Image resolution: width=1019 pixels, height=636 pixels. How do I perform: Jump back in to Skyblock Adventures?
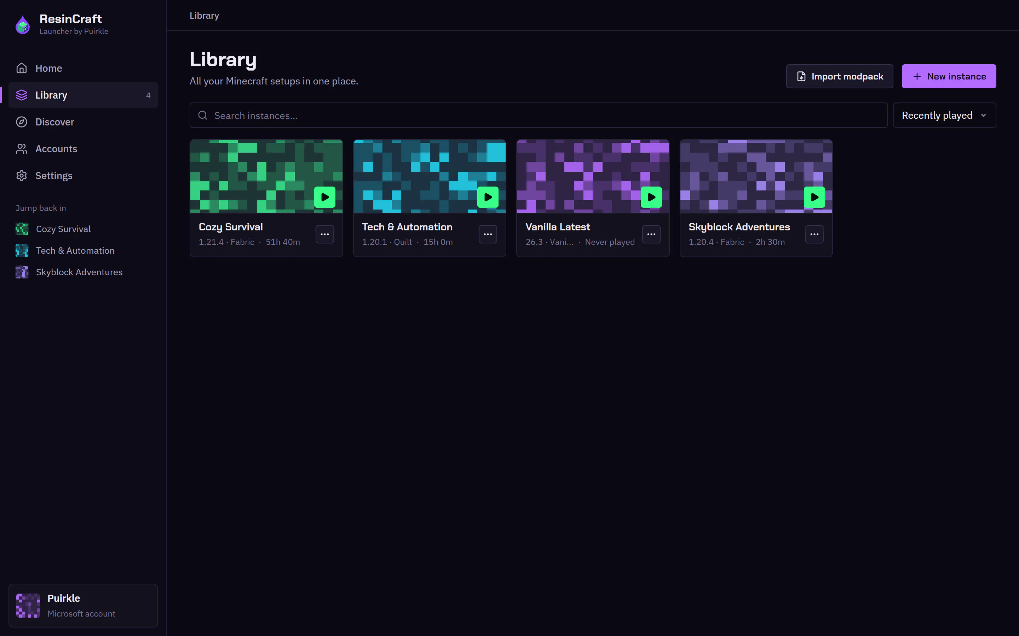[x=83, y=272]
